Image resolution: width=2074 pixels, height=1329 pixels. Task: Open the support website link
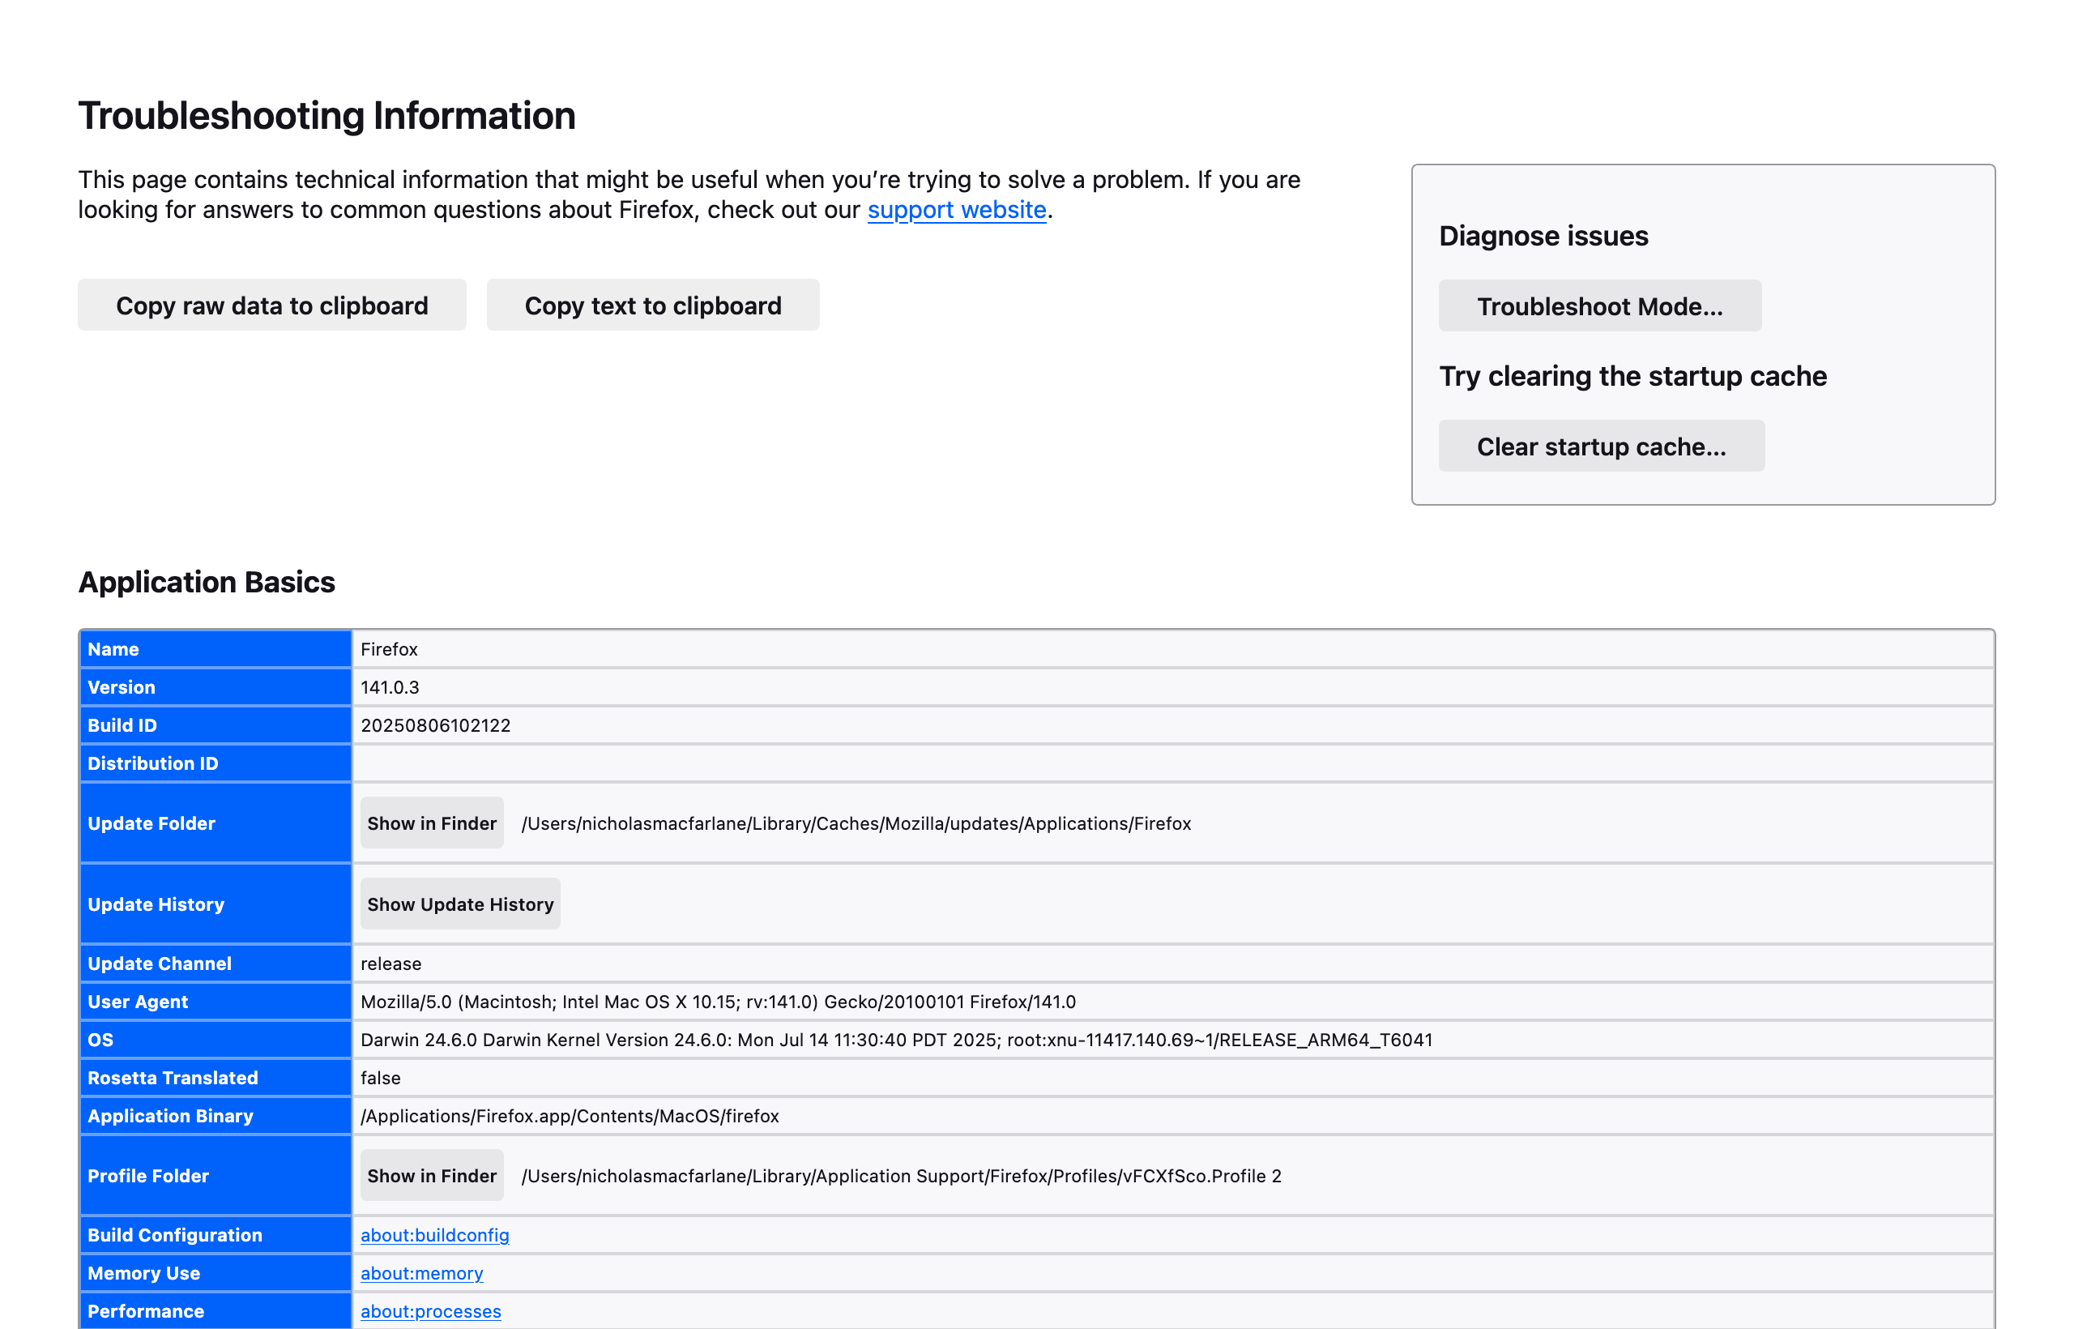click(957, 210)
